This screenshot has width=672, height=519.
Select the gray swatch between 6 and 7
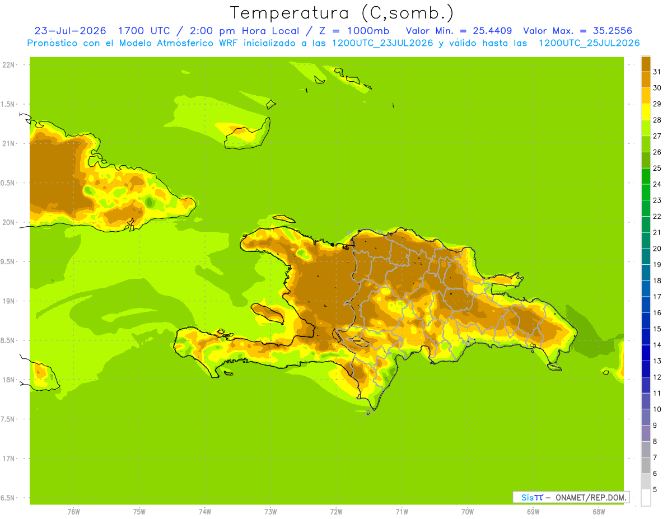(x=646, y=465)
